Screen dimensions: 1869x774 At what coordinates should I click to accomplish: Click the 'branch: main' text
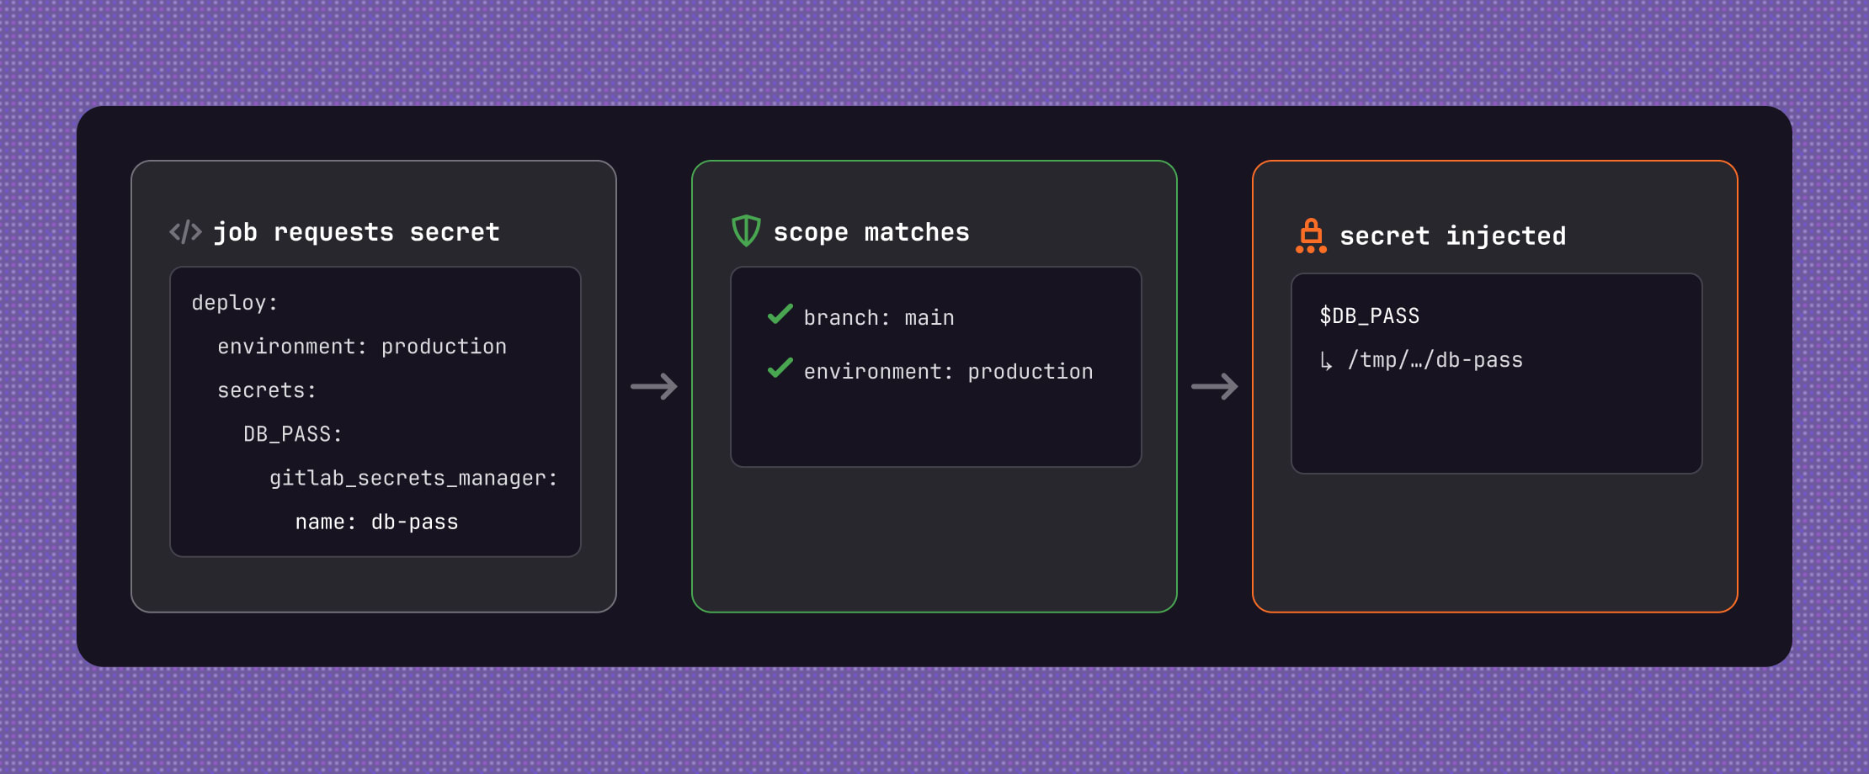879,318
